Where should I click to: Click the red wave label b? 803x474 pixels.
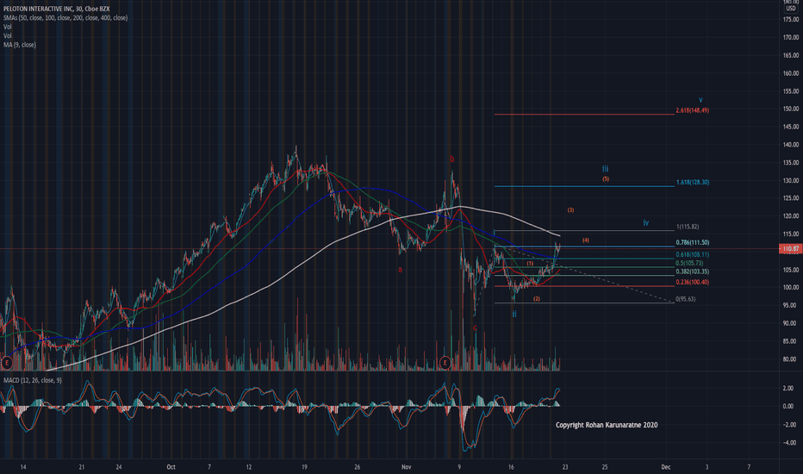[x=451, y=159]
